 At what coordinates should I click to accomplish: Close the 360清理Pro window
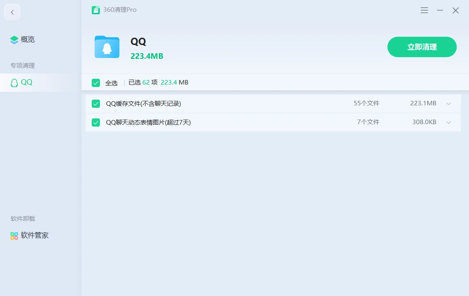[x=456, y=11]
